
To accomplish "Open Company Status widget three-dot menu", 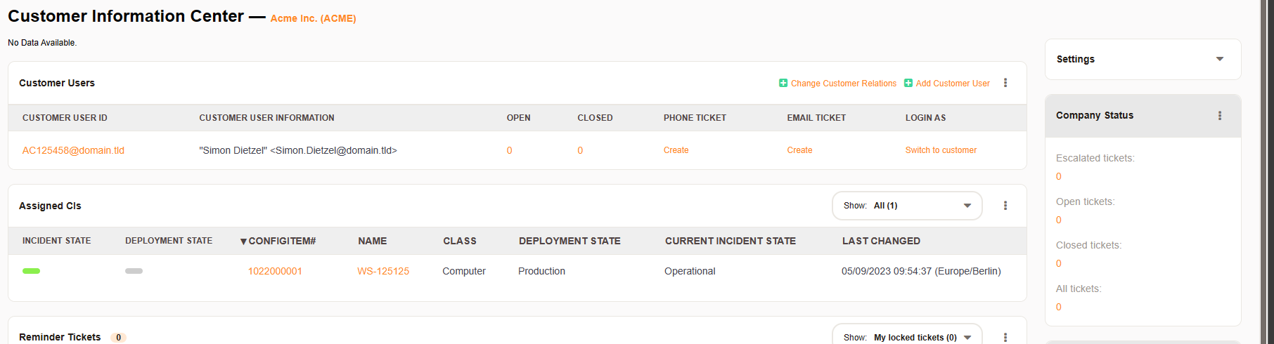I will tap(1220, 116).
